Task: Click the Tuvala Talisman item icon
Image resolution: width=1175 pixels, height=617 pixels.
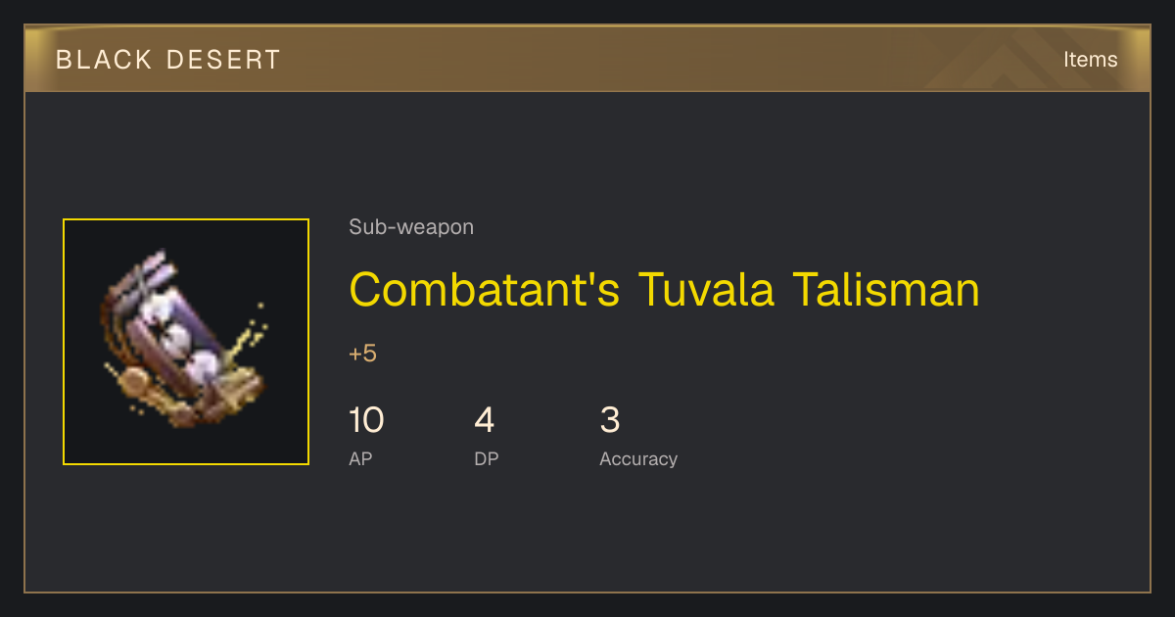Action: click(x=186, y=342)
